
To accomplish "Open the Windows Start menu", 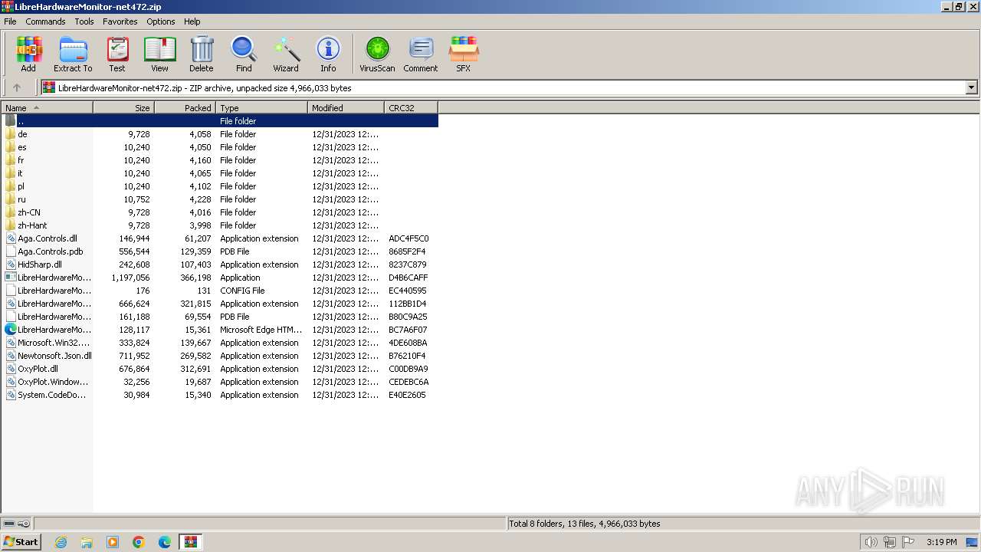I will (21, 541).
